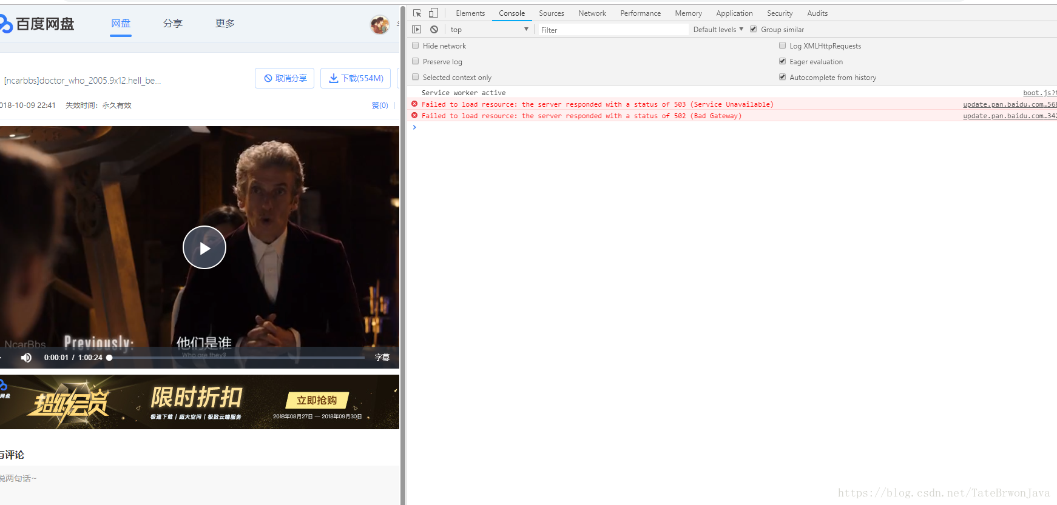
Task: Click the 字幕 subtitle button
Action: tap(382, 358)
